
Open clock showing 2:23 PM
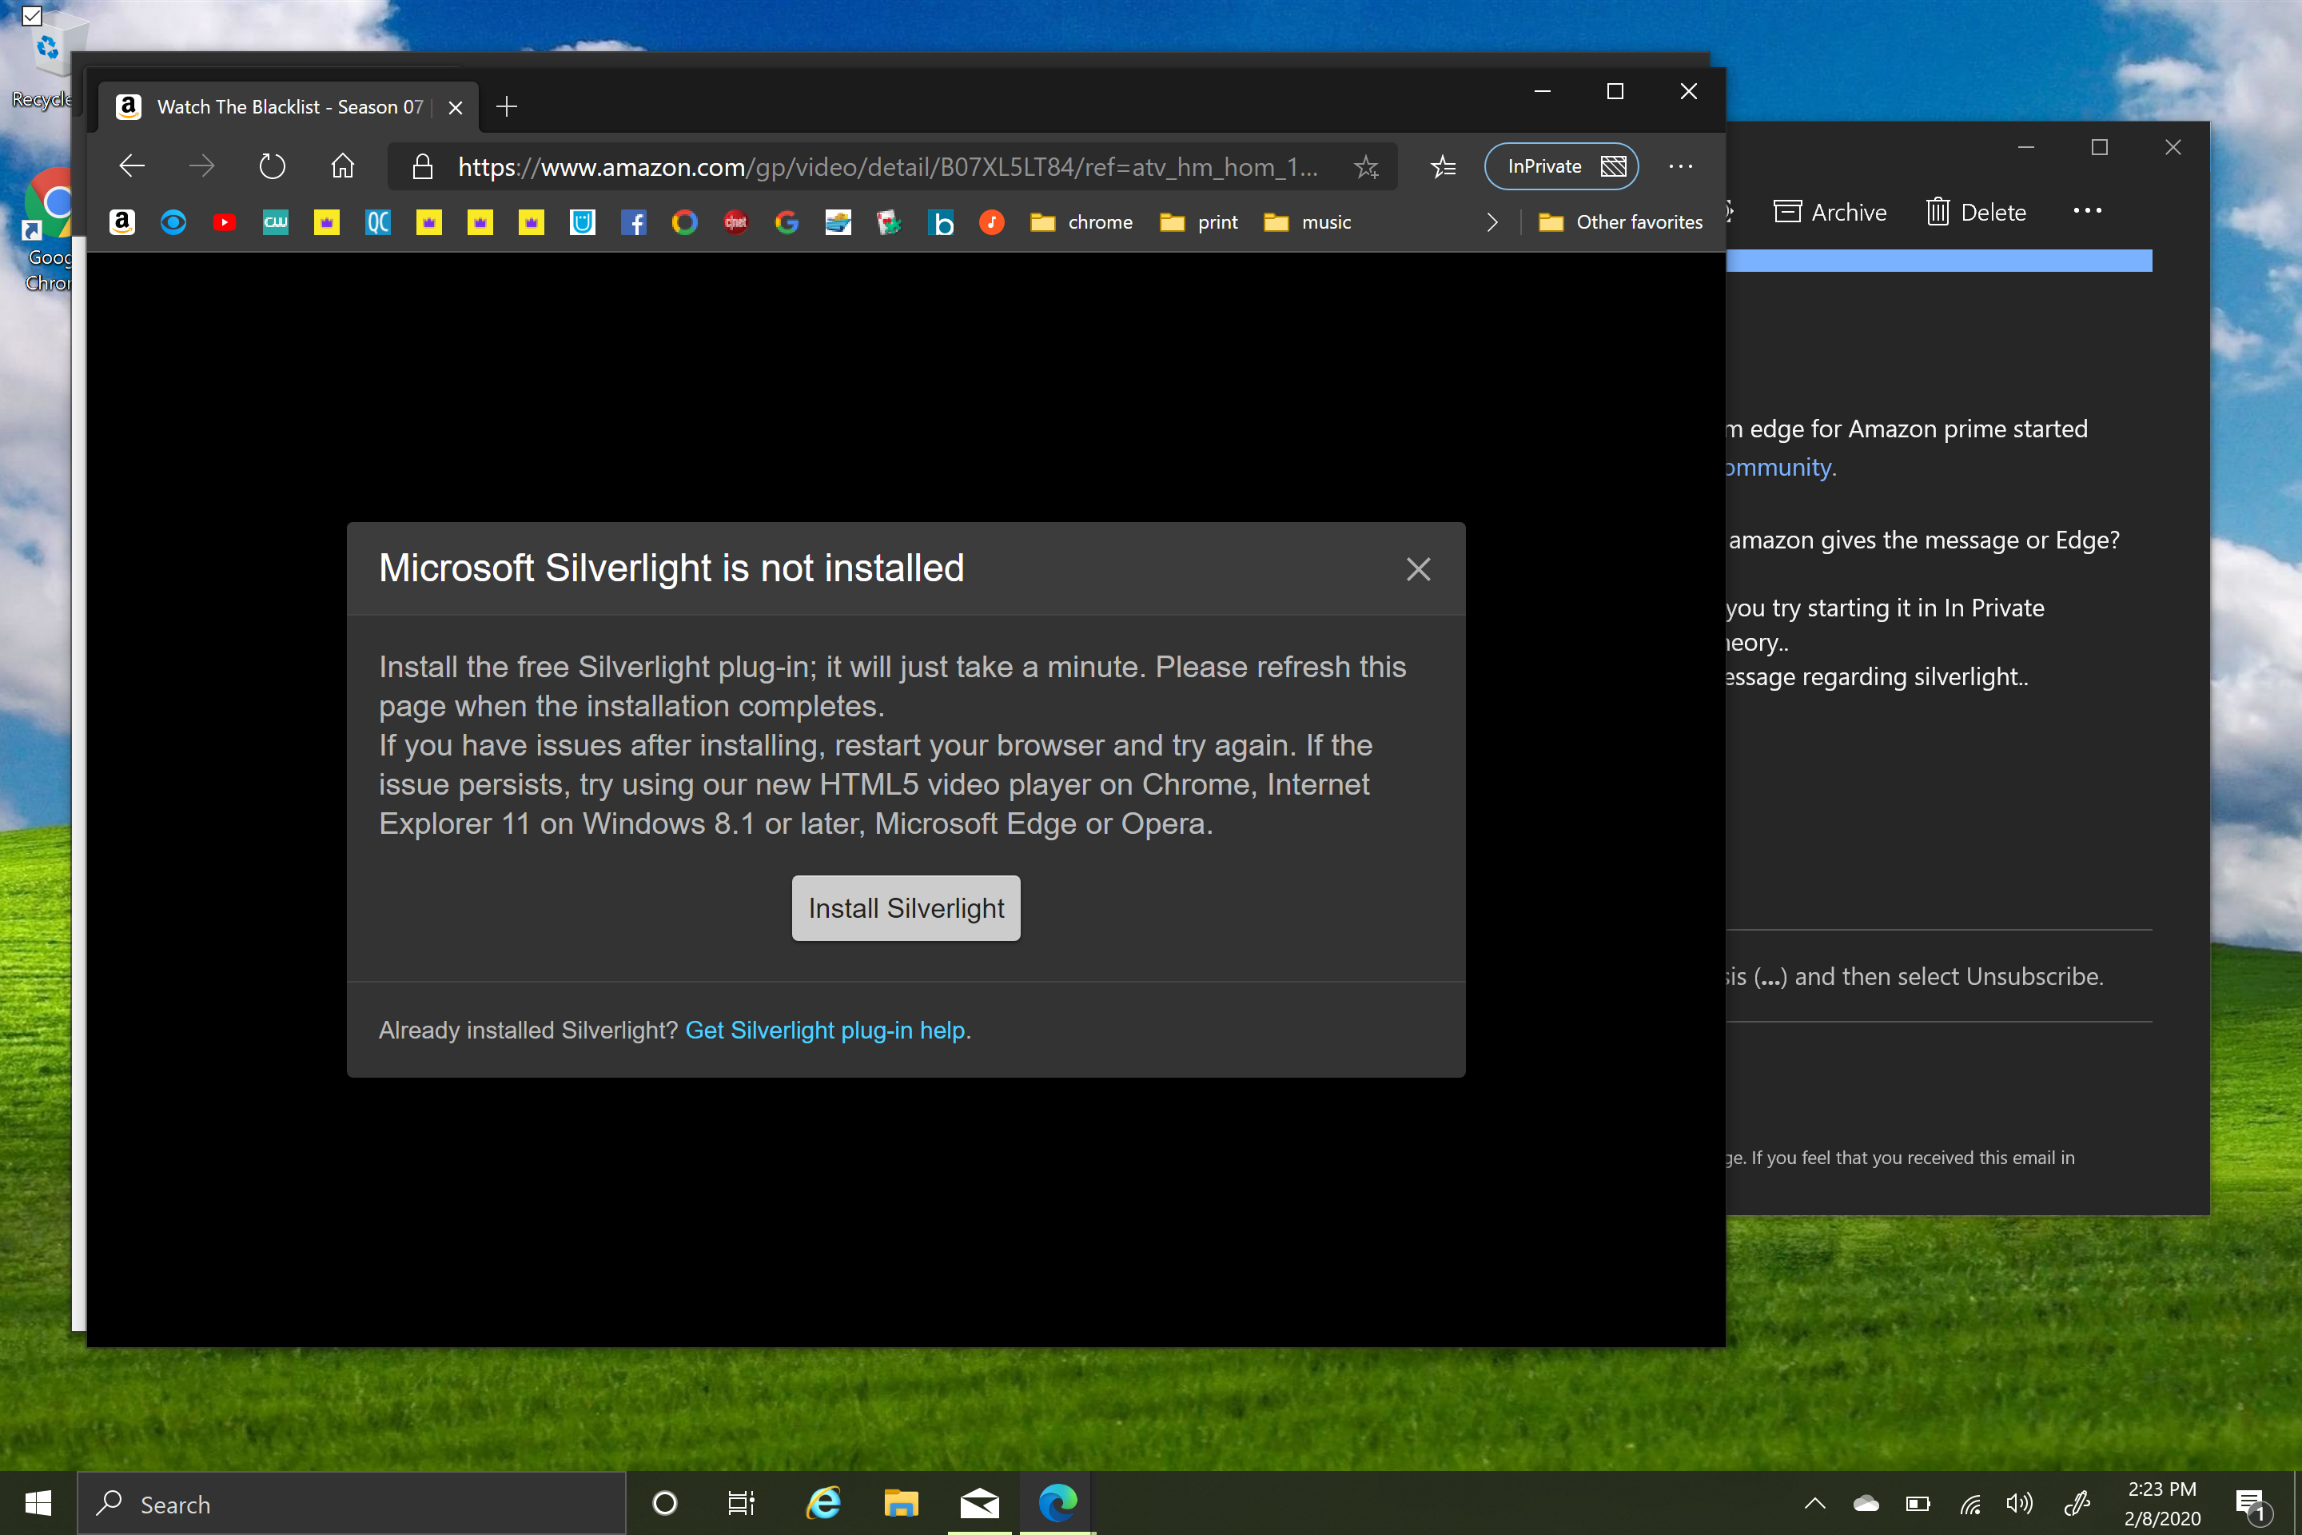click(2162, 1504)
